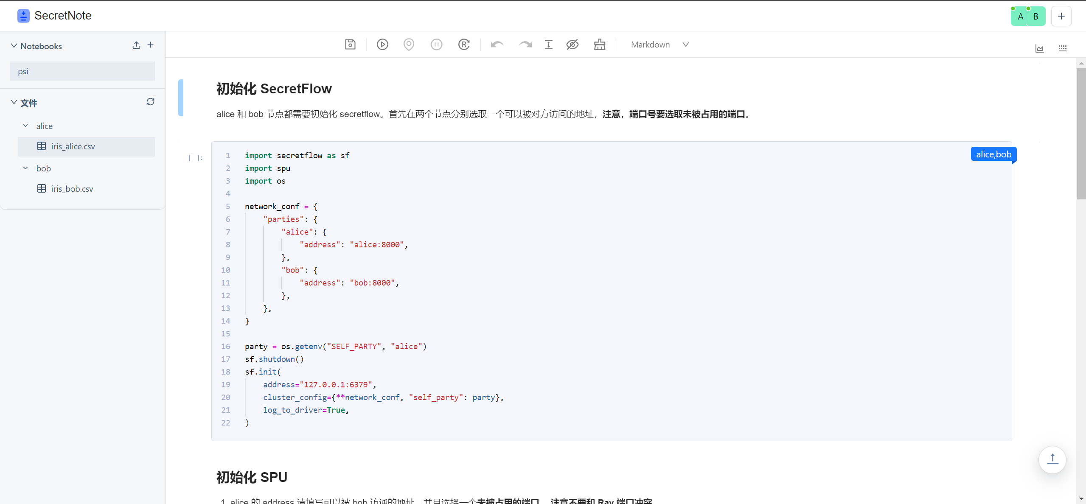The image size is (1086, 504).
Task: Run the current cell with the play icon
Action: click(x=382, y=45)
